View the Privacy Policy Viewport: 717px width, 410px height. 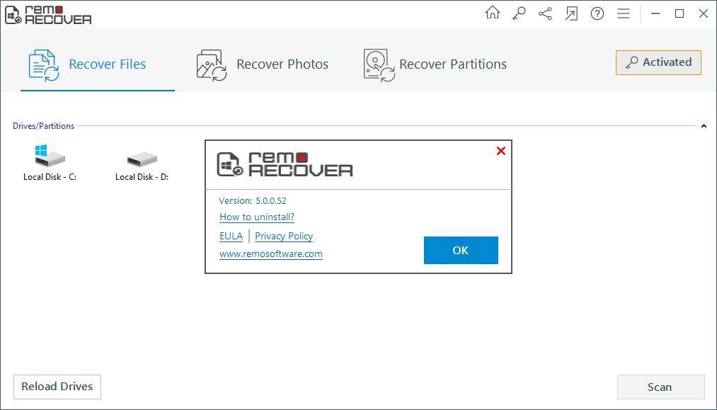pos(283,236)
